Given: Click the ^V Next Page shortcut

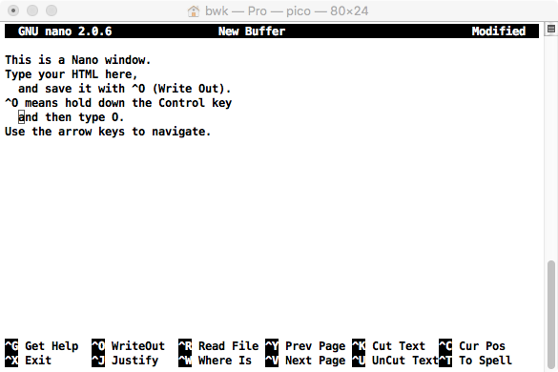Looking at the screenshot, I should (305, 361).
